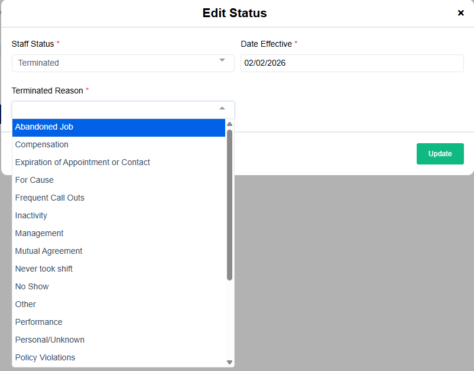Select Other as the reason
This screenshot has height=371, width=474.
pos(118,304)
